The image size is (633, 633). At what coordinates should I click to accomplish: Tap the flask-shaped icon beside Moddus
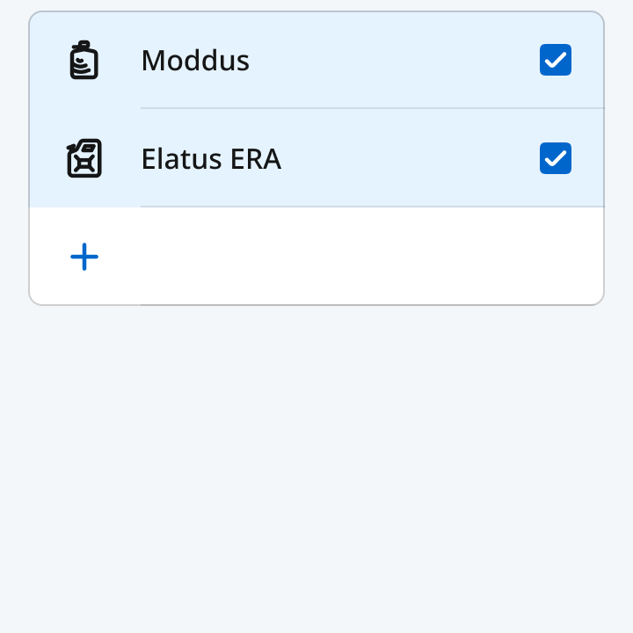coord(84,61)
